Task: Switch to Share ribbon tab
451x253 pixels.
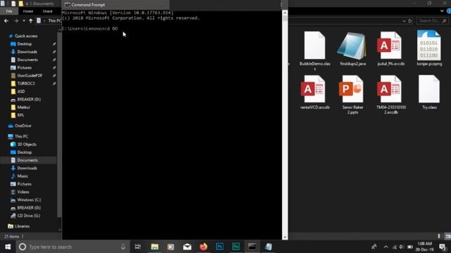Action: pos(47,11)
